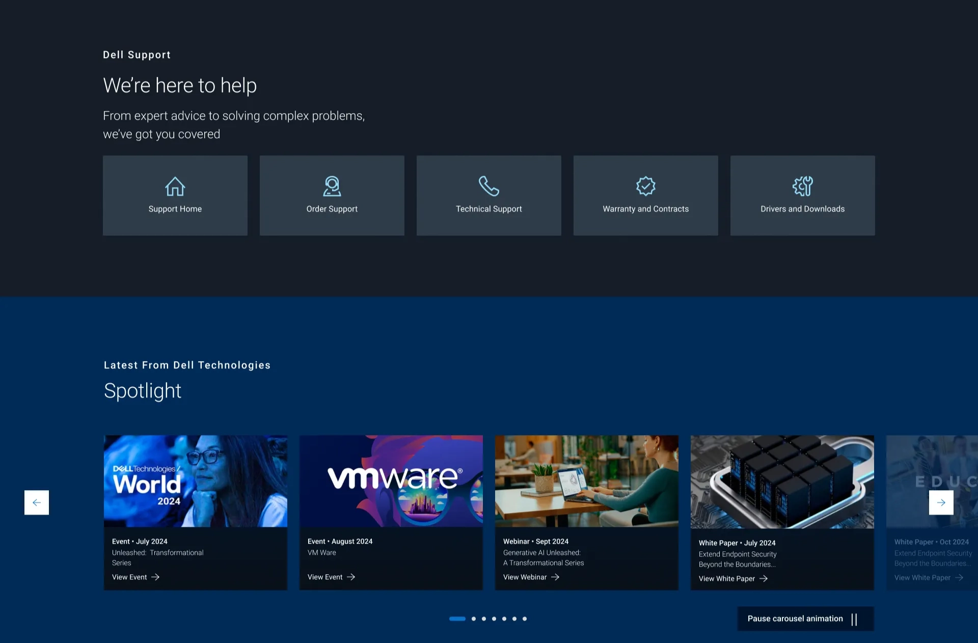Select the Drivers and Downloads label
This screenshot has width=978, height=643.
(x=803, y=209)
